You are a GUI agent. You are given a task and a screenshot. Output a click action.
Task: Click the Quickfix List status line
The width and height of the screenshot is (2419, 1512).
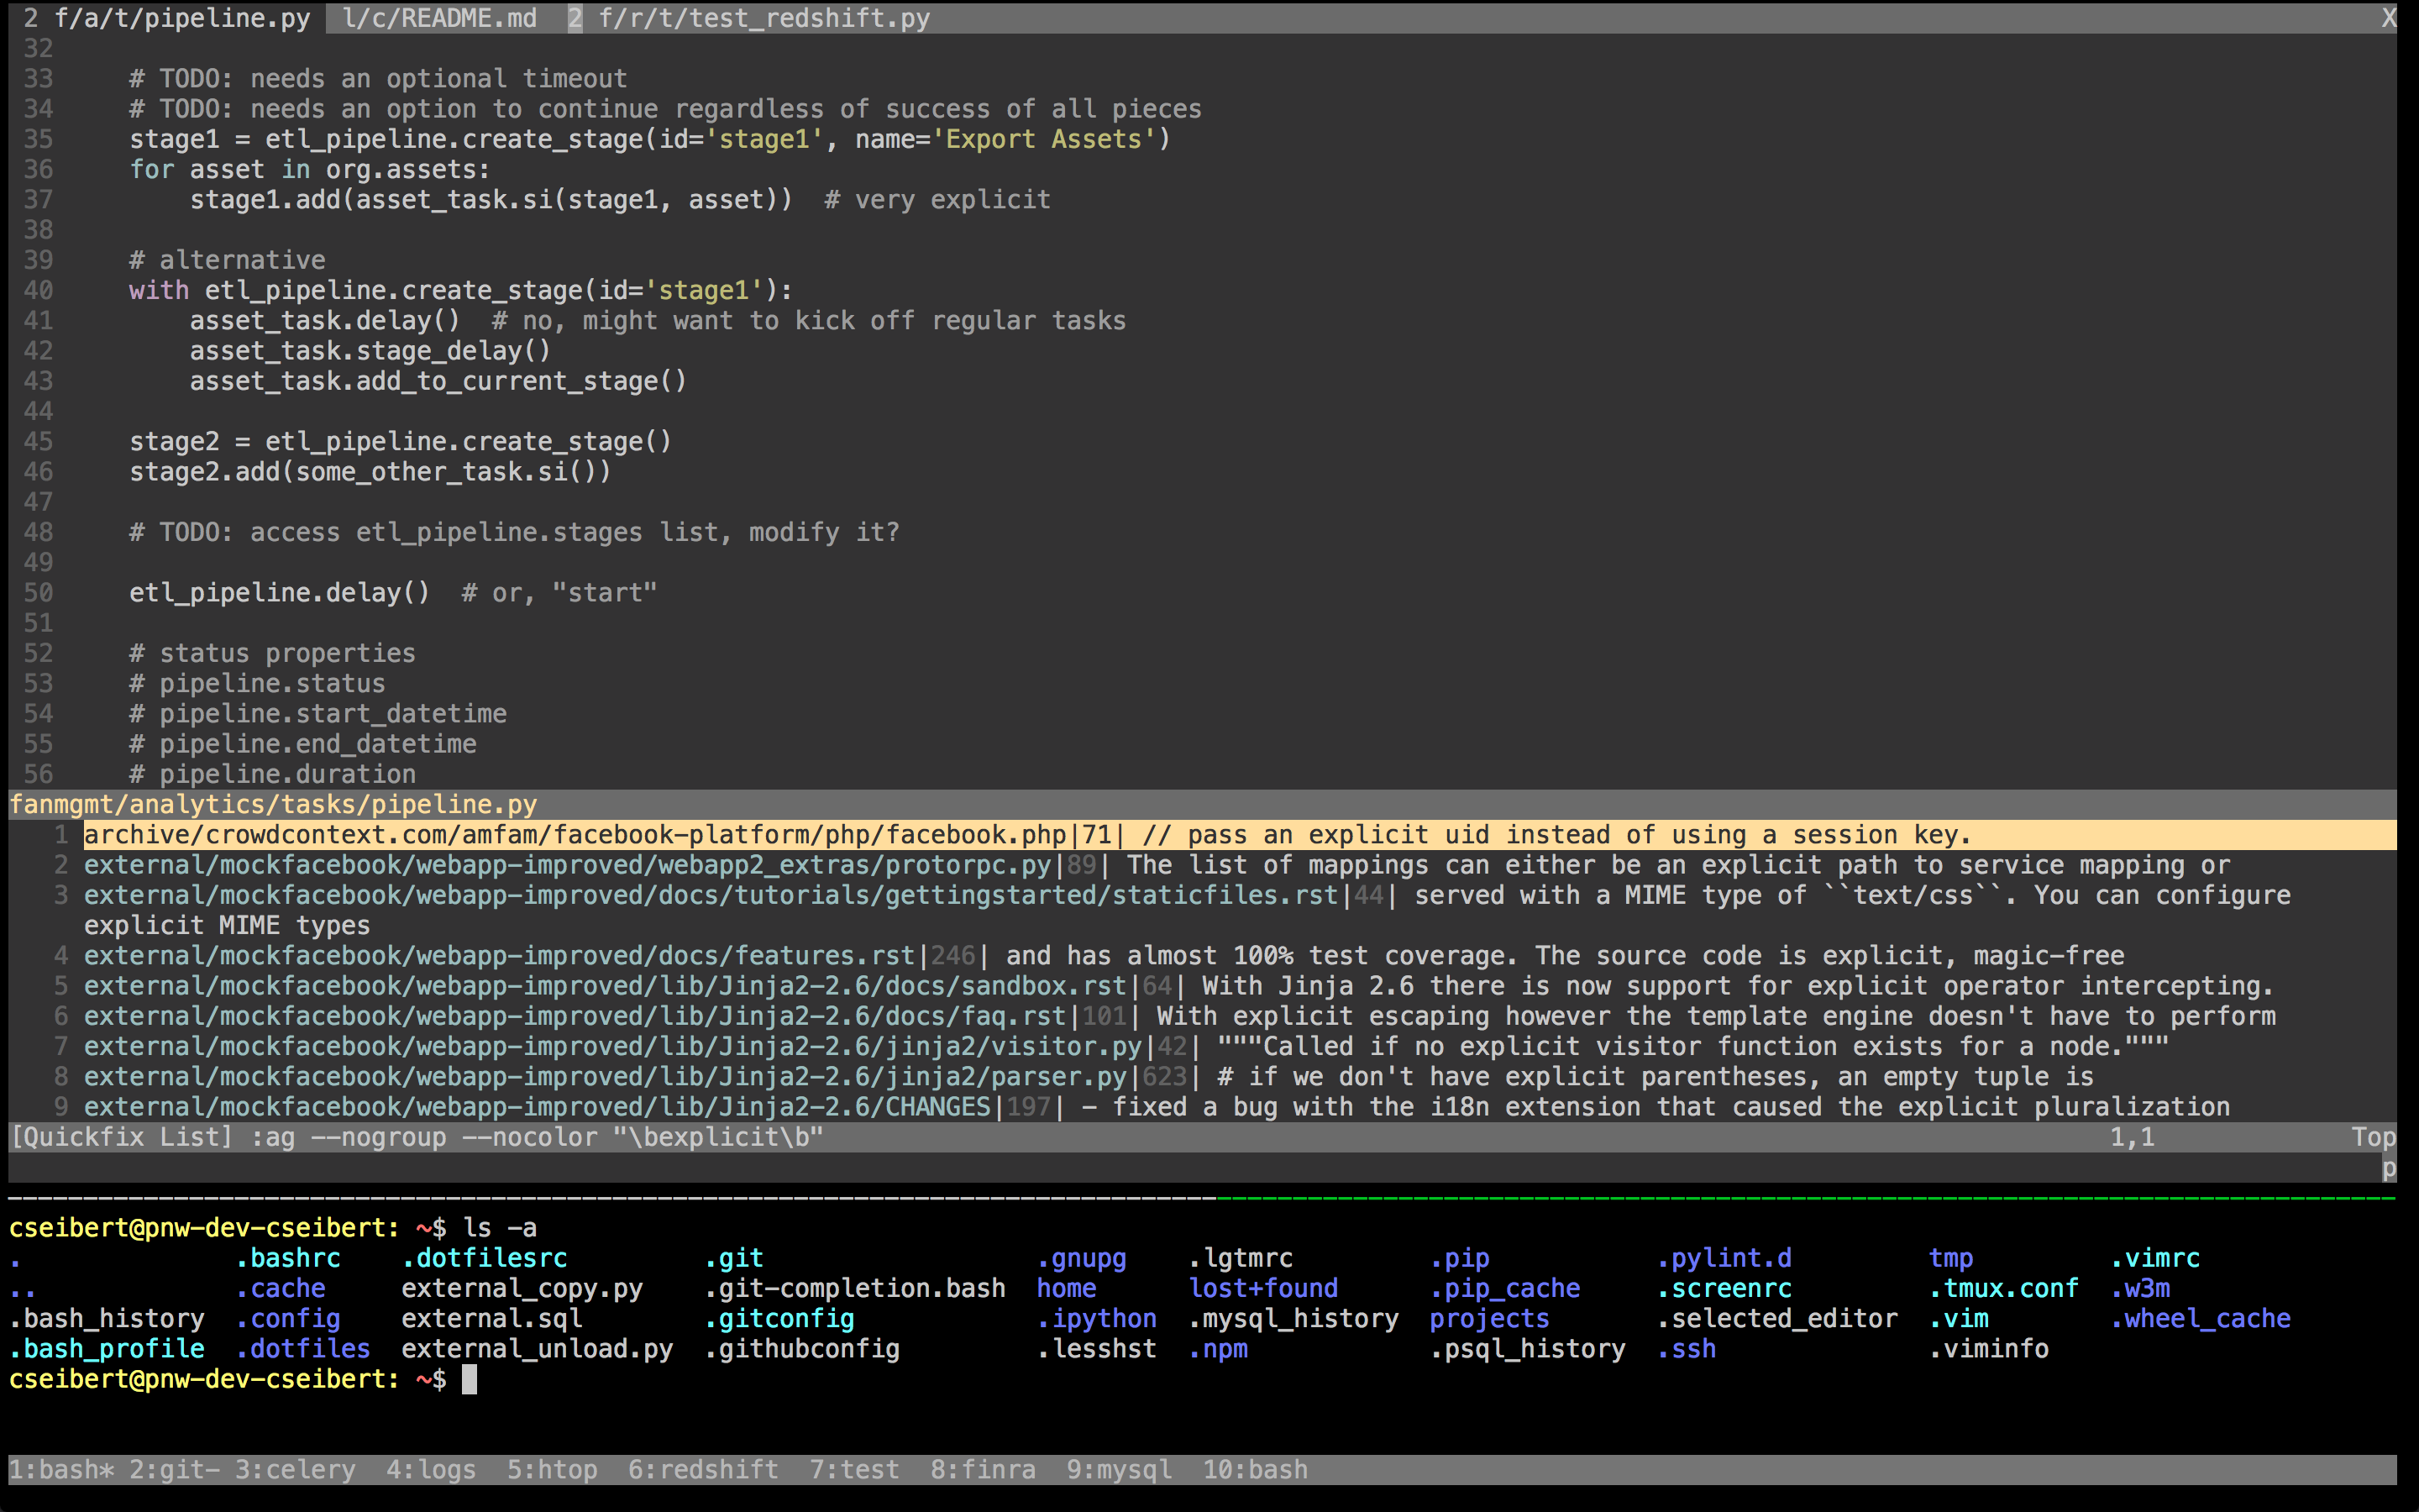1203,1137
